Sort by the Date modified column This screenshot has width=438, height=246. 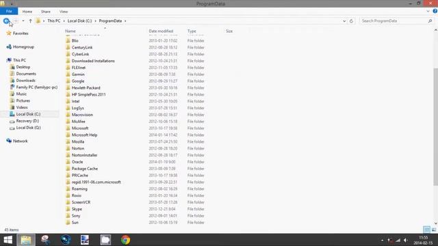click(161, 31)
